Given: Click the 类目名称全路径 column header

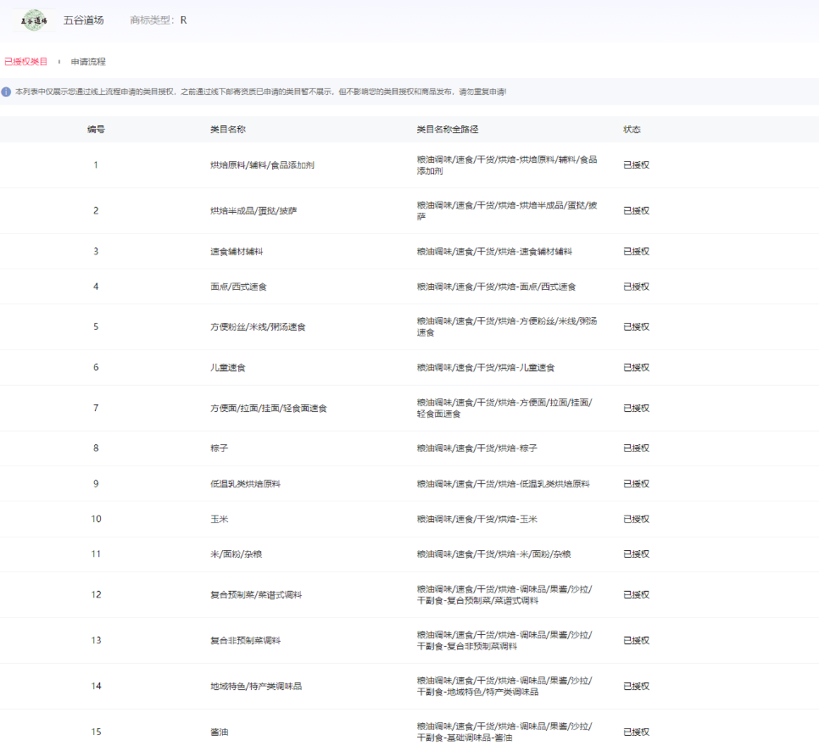Looking at the screenshot, I should coord(448,130).
